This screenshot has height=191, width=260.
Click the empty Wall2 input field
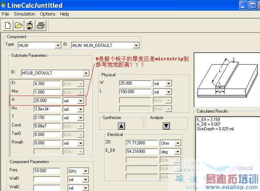(47, 188)
